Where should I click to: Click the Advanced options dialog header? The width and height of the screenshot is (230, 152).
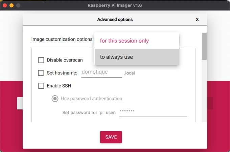[115, 20]
